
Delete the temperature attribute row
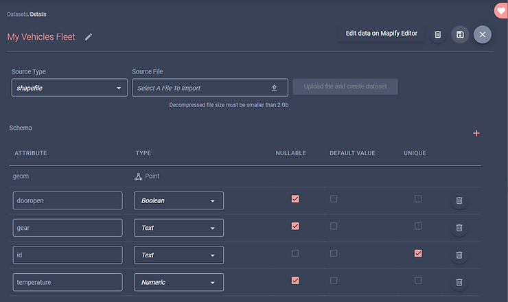tap(459, 282)
